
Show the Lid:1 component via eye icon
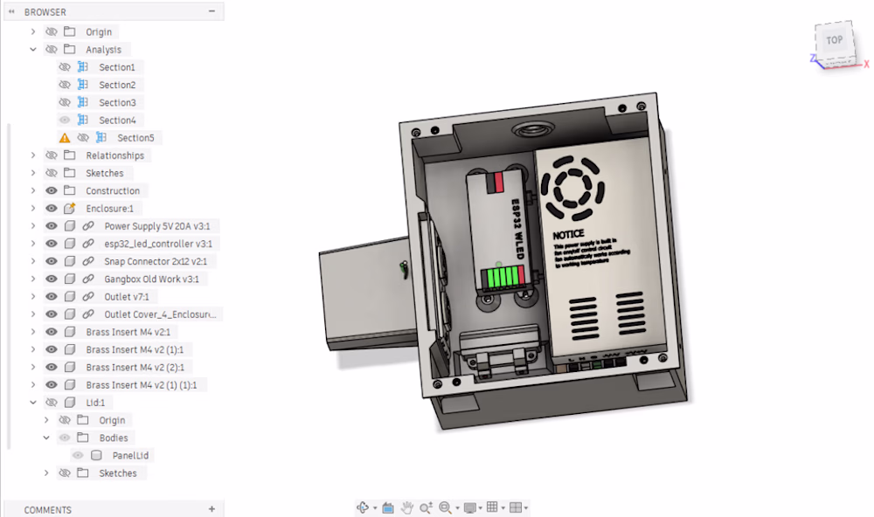point(52,403)
